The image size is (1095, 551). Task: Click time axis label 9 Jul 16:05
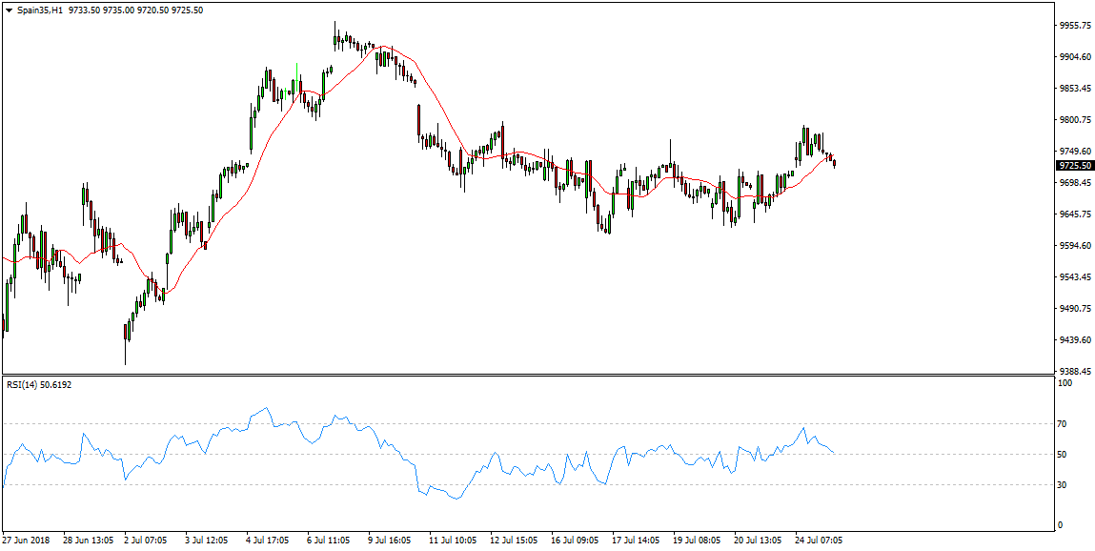pos(389,541)
